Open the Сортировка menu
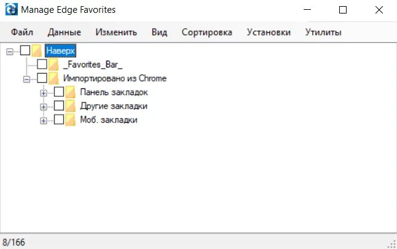The width and height of the screenshot is (397, 249). (x=206, y=33)
